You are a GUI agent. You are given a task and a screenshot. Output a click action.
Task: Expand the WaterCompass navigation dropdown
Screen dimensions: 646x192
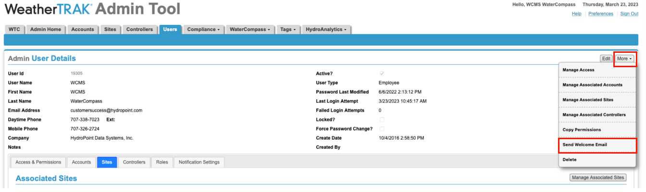(248, 29)
